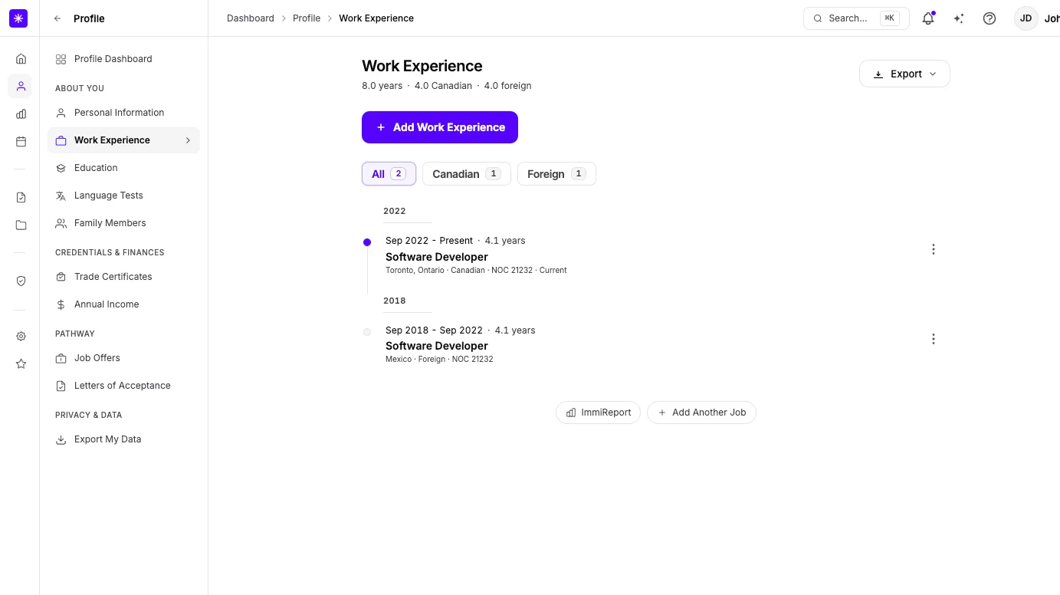
Task: Go to Personal Information
Action: coord(123,113)
